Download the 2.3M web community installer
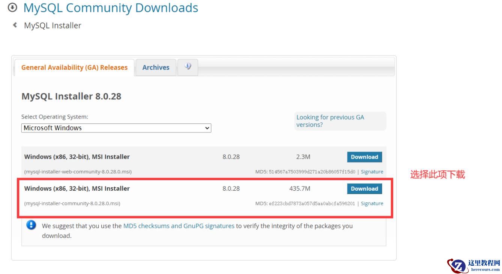 tap(364, 157)
